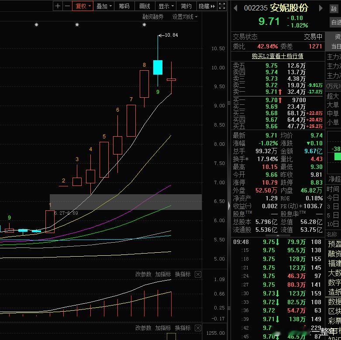Viewport: 341px width, 340px height.
Task: Click PE(动) value 1036.7
Action: pyautogui.click(x=313, y=206)
